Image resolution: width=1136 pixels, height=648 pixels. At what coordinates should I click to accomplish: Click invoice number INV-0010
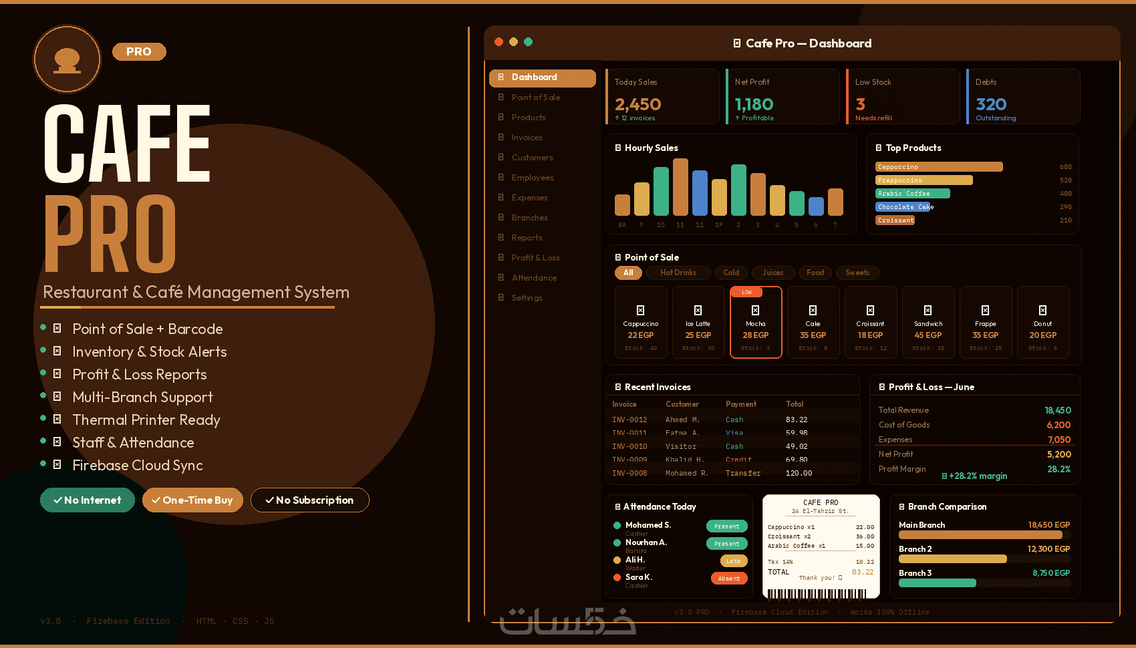click(629, 446)
